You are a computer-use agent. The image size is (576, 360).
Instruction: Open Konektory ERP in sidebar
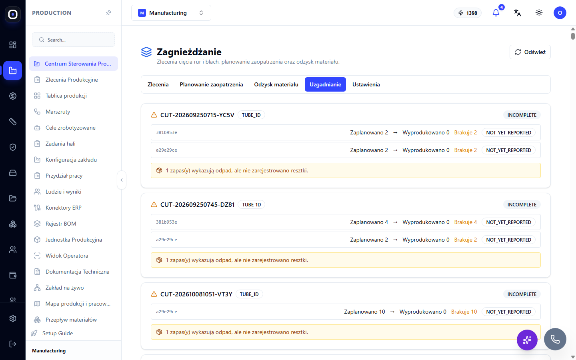click(73, 208)
